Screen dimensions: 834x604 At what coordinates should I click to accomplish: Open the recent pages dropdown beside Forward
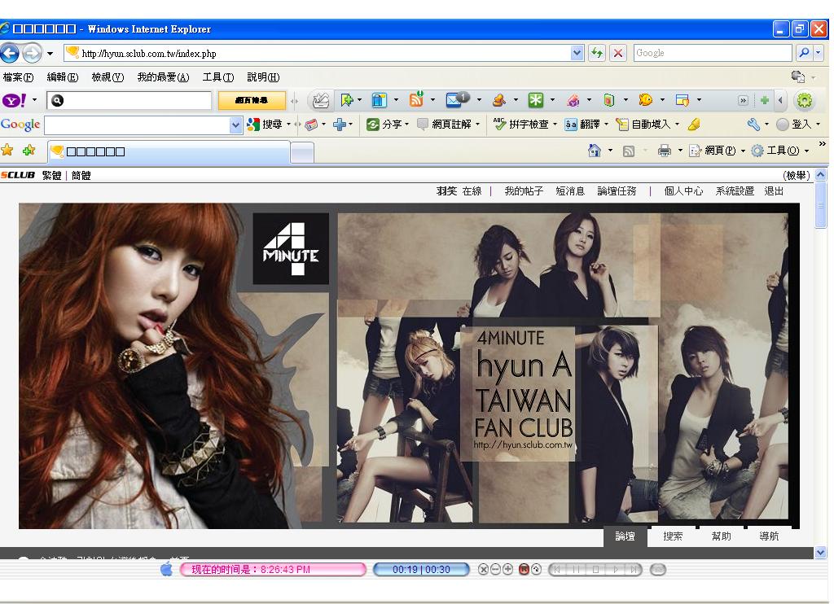point(50,54)
